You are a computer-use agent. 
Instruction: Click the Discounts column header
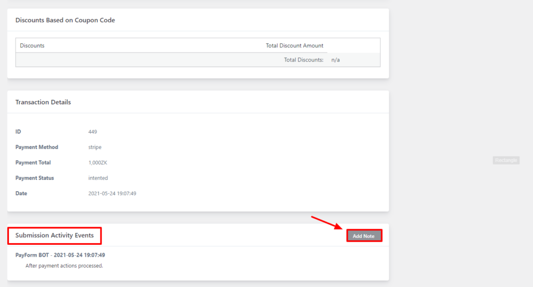point(32,46)
